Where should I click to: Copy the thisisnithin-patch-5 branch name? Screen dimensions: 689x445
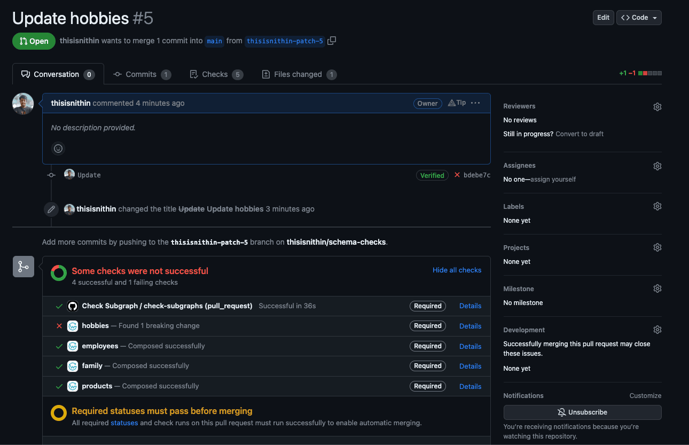click(x=331, y=40)
